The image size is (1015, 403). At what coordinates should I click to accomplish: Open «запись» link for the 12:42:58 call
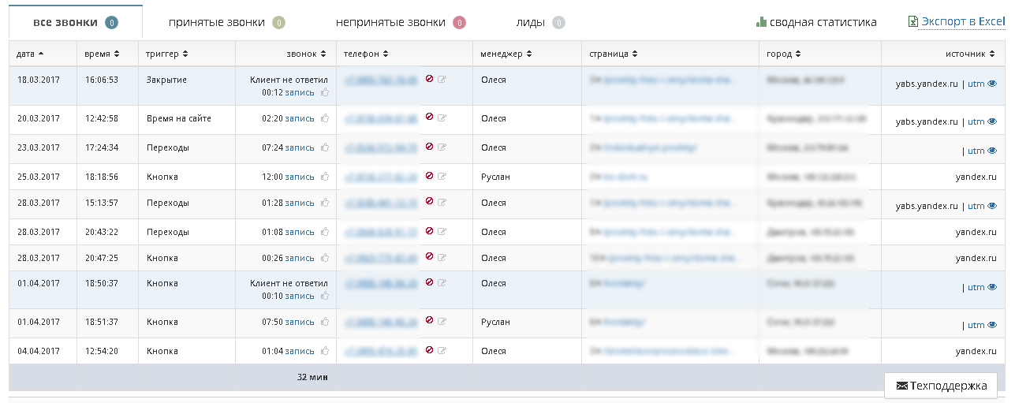[x=299, y=118]
